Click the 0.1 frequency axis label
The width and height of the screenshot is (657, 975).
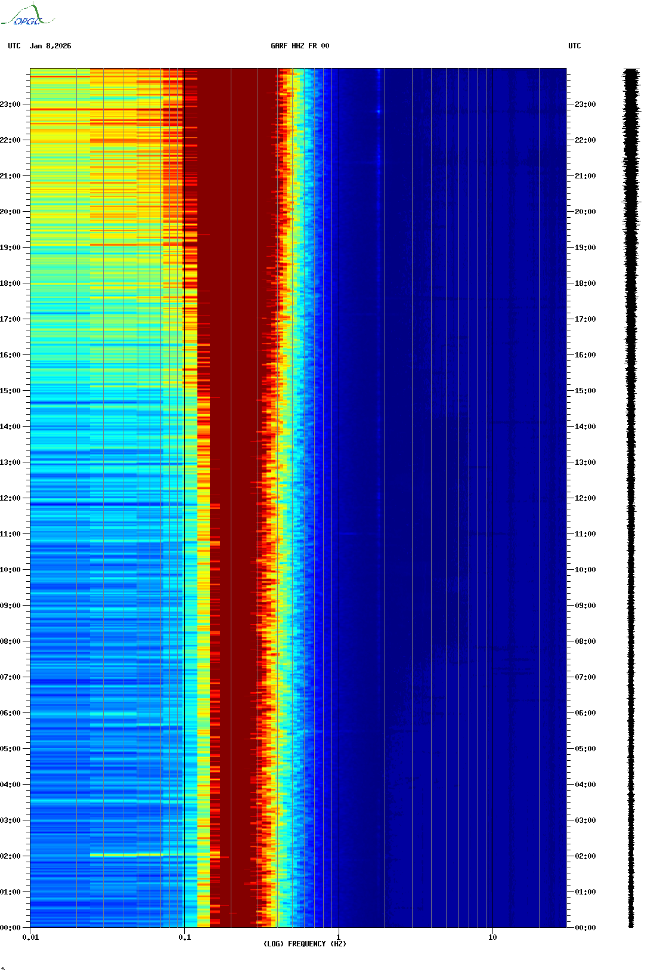(x=184, y=937)
